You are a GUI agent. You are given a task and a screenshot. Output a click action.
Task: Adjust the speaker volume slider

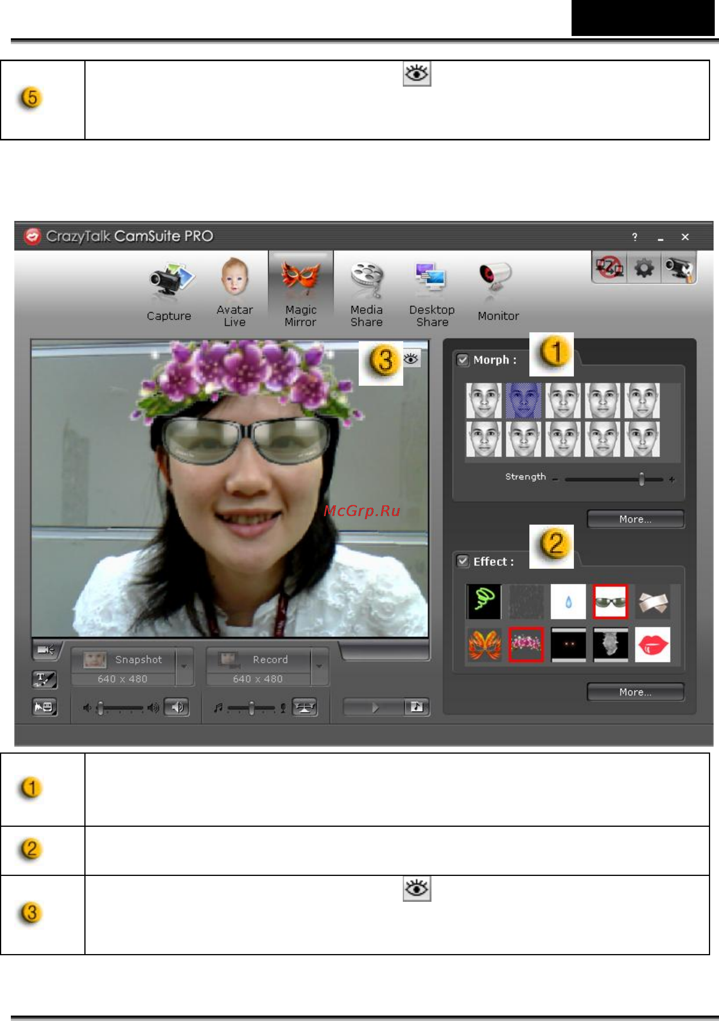pyautogui.click(x=101, y=708)
